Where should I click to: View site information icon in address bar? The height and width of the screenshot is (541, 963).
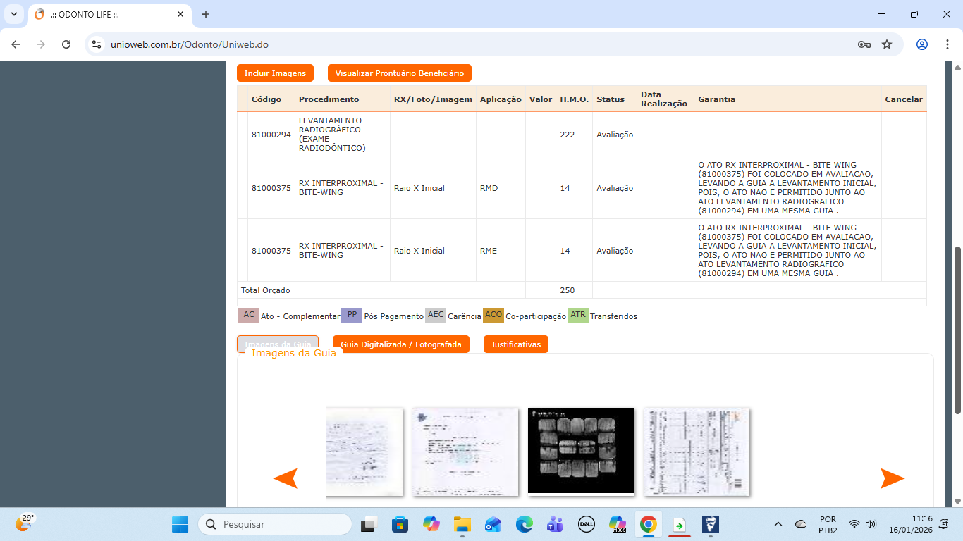tap(97, 44)
